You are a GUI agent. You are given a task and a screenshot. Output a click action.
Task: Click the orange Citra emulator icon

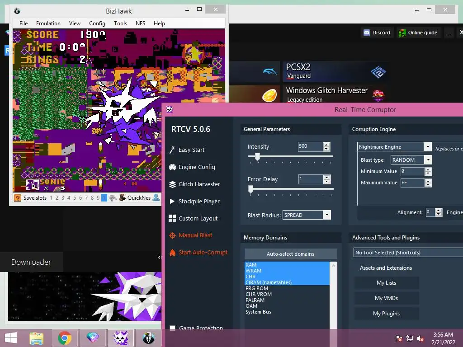point(269,95)
